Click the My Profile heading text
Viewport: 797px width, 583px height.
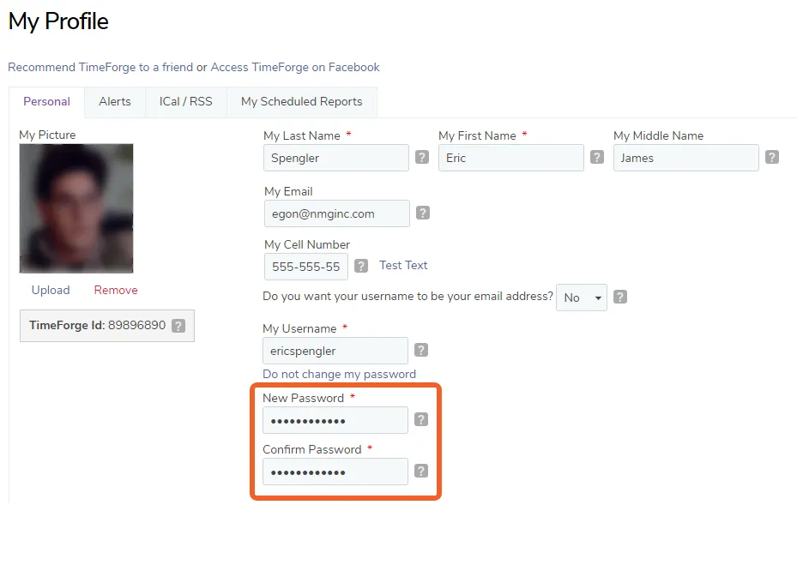pyautogui.click(x=58, y=21)
